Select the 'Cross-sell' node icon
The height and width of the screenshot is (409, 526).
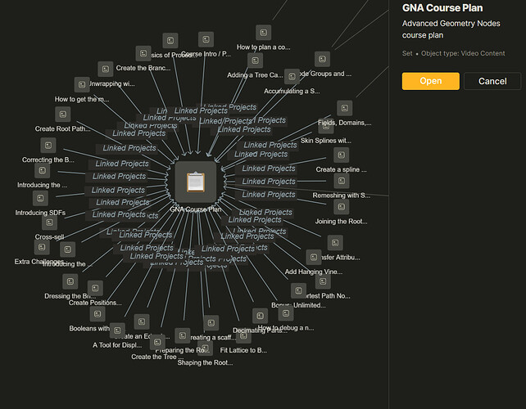click(49, 222)
